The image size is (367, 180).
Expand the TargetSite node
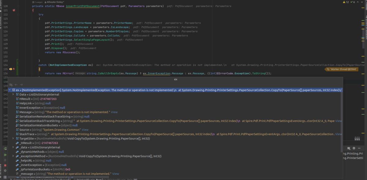(13, 138)
